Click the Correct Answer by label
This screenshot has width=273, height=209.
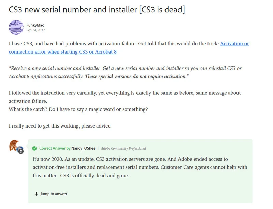(x=55, y=148)
